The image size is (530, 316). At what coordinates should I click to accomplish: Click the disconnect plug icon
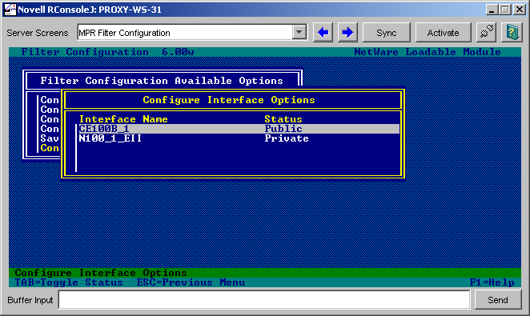(x=486, y=33)
